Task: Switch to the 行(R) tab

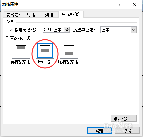Action: click(x=32, y=15)
